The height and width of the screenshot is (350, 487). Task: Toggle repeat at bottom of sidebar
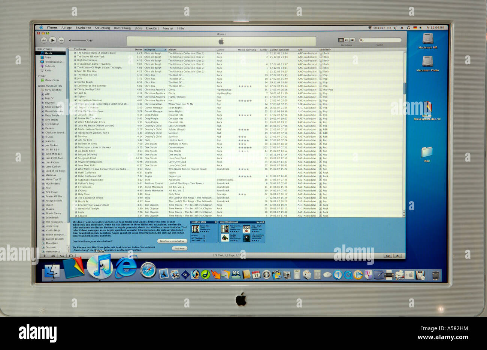(x=62, y=256)
